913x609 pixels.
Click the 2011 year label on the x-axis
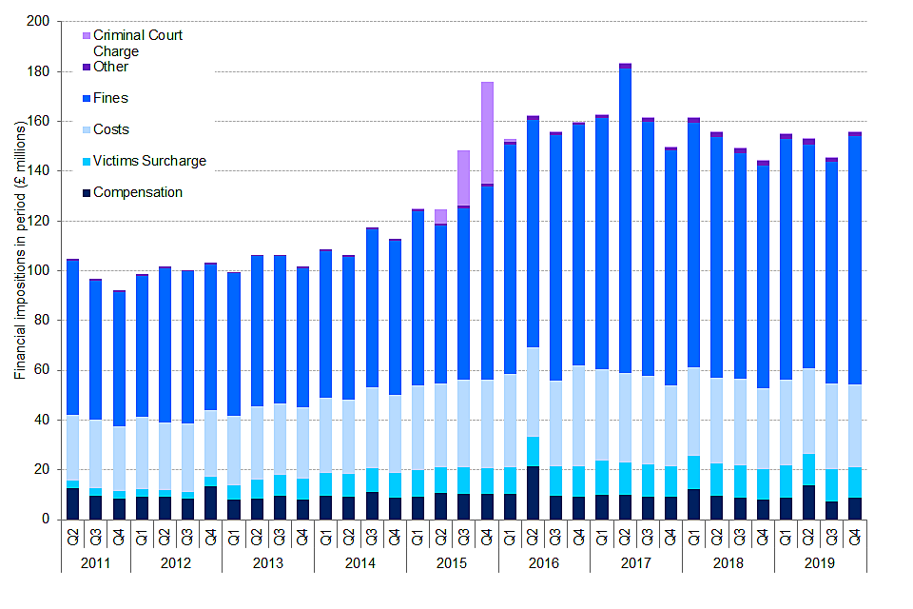pyautogui.click(x=95, y=562)
